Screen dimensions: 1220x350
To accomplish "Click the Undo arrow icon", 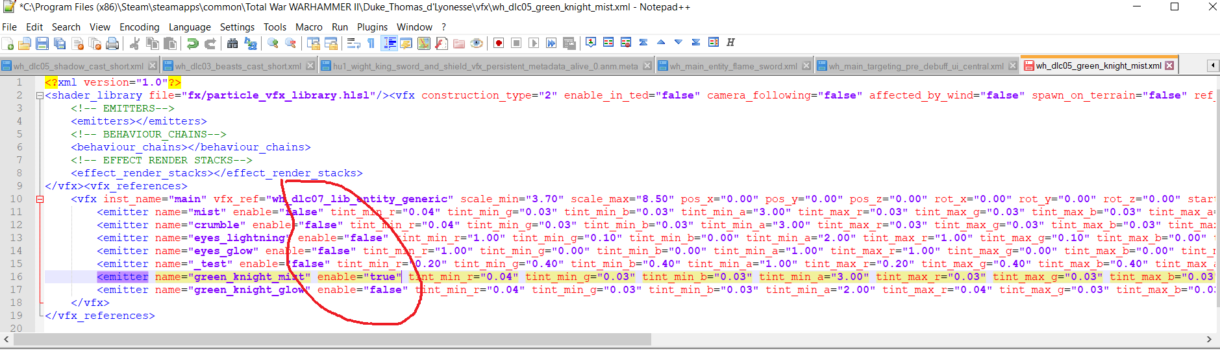I will click(x=193, y=43).
